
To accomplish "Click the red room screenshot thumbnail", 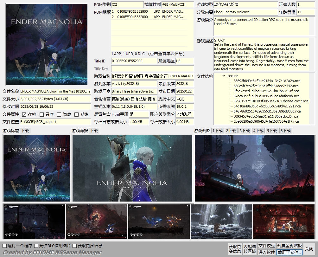I will 284,222.
